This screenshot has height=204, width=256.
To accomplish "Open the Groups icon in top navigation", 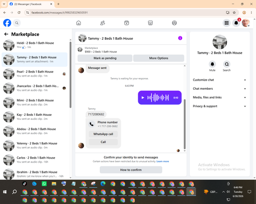I will tap(174, 23).
